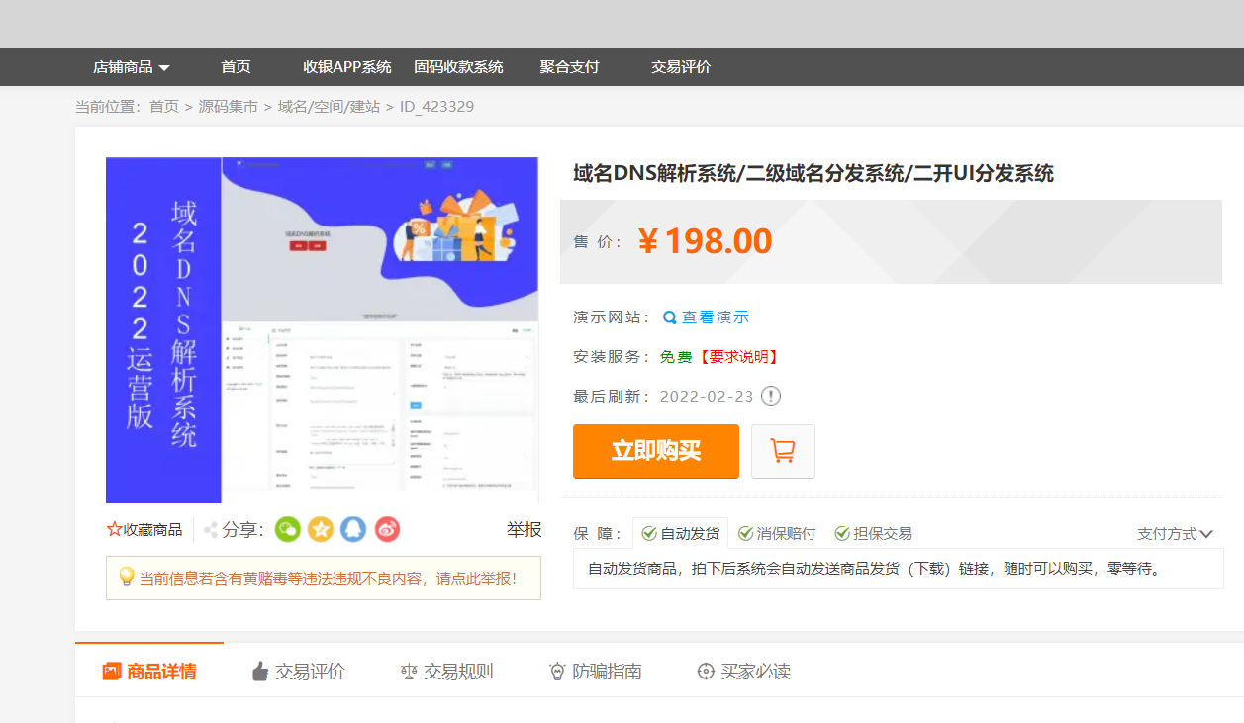Click the thumbs-up icon on 交易评价 tab
Viewport: 1244px width, 723px height.
pyautogui.click(x=259, y=671)
